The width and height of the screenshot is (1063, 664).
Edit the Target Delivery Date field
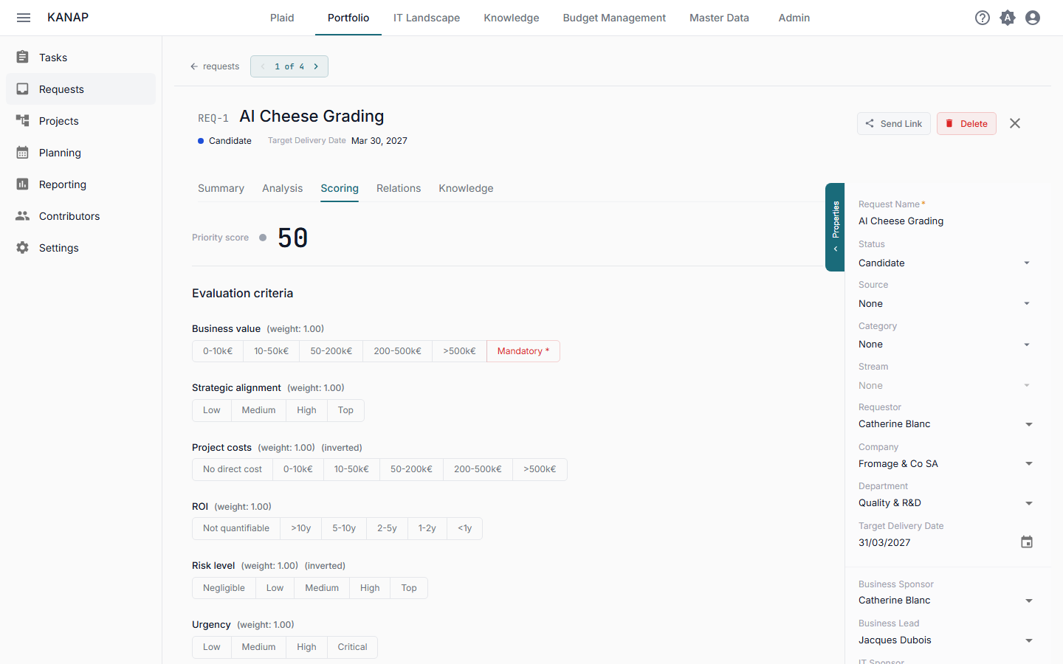(936, 543)
